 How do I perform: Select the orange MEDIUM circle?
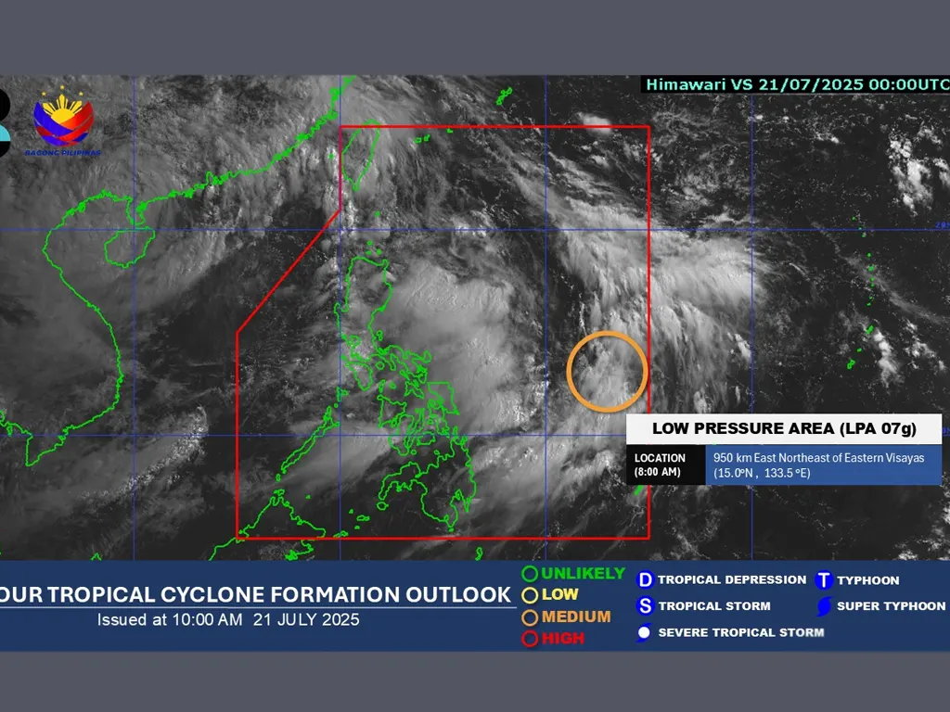530,617
